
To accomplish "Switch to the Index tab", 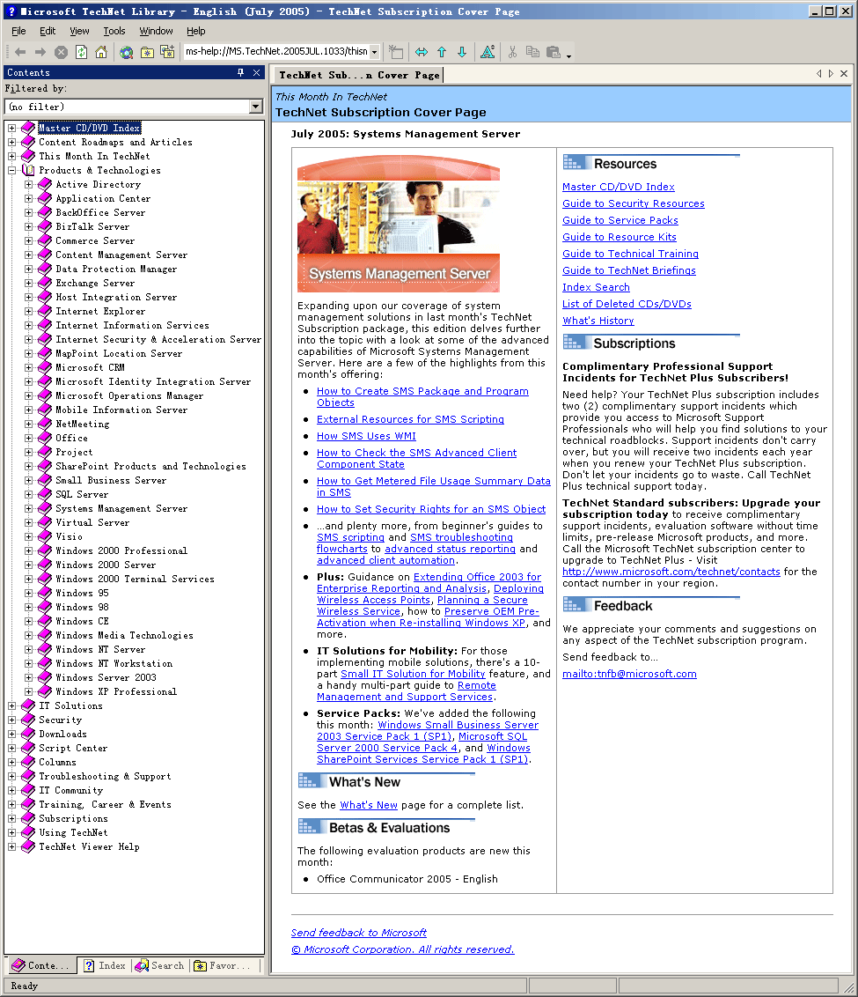I will tap(105, 965).
